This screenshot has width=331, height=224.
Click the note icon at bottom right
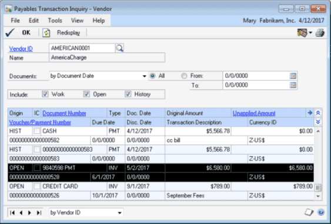pyautogui.click(x=309, y=212)
